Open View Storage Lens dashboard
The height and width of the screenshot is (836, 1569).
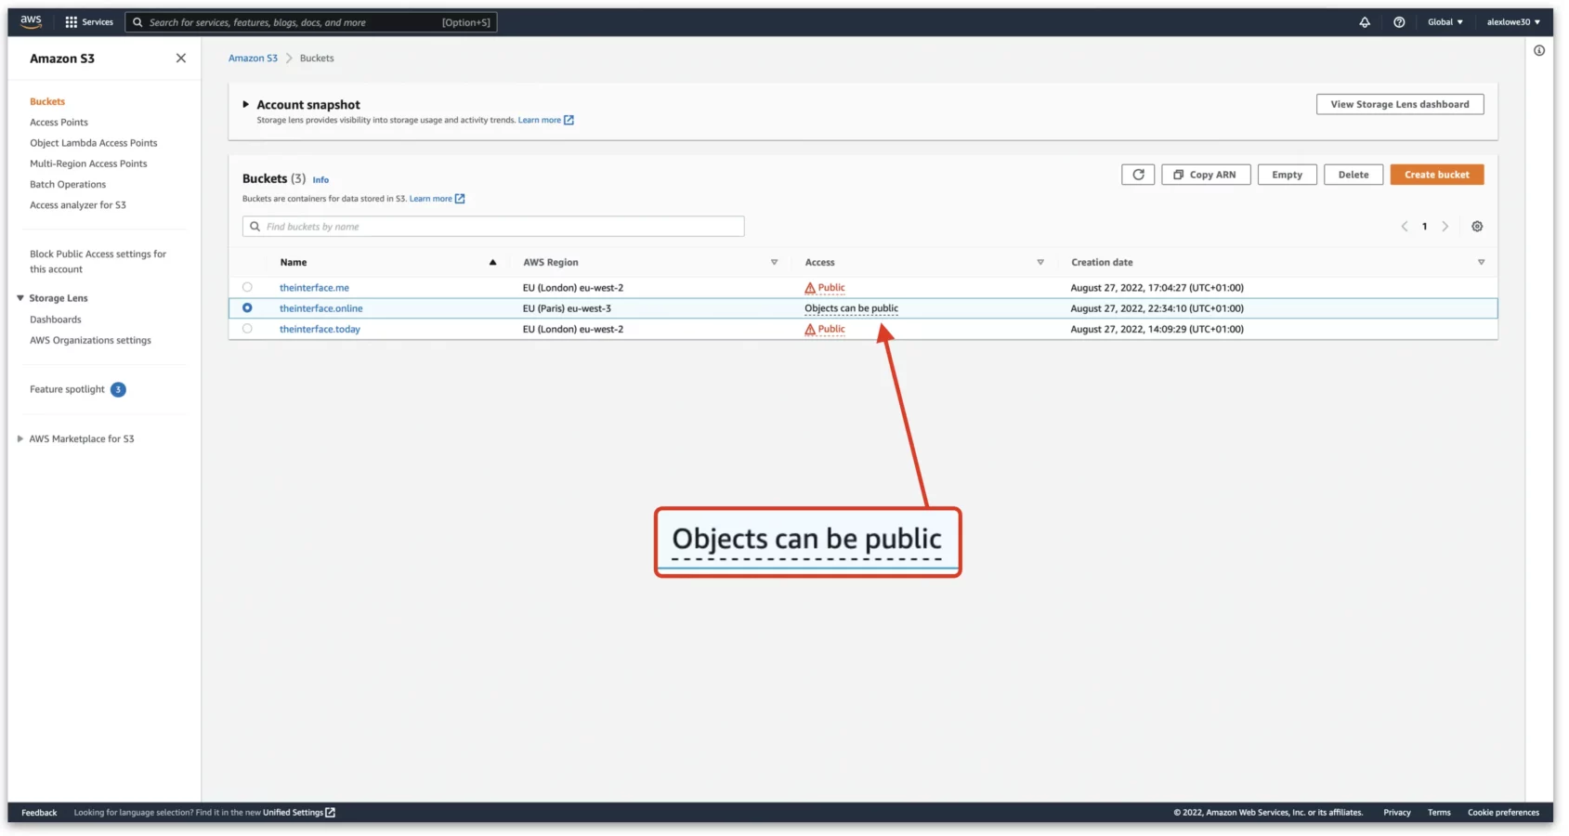pyautogui.click(x=1399, y=104)
